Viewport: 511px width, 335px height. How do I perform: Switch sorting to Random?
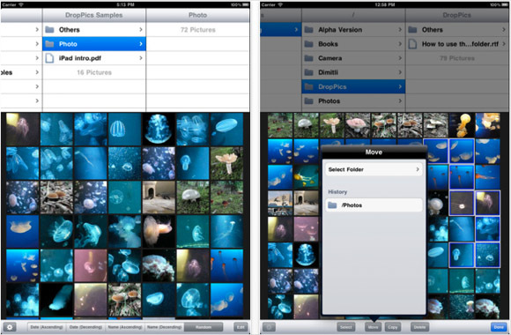[204, 327]
